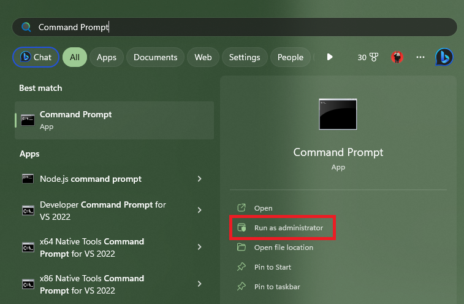
Task: Expand x86 Native Tools Command Prompt chevron
Action: pyautogui.click(x=200, y=284)
